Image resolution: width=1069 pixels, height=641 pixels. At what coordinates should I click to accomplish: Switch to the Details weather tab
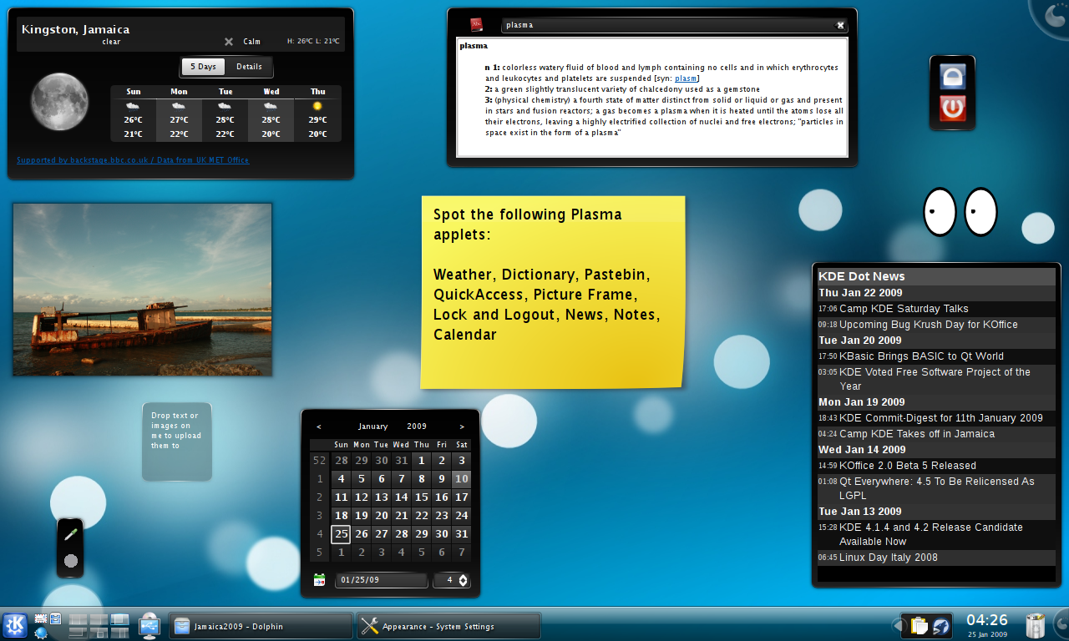[x=249, y=67]
